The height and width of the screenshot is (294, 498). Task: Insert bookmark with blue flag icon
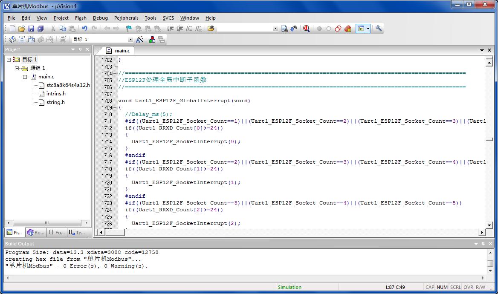tap(129, 29)
